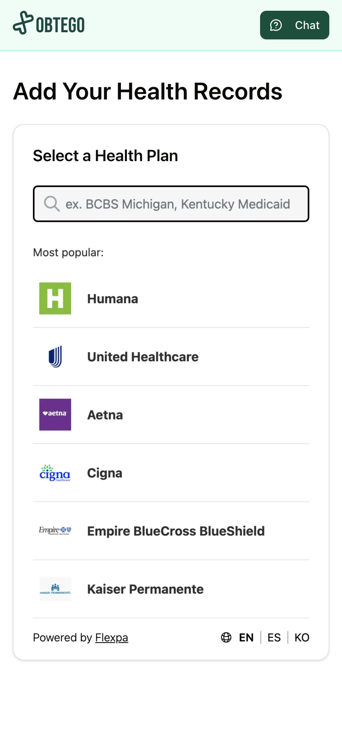The image size is (342, 742).
Task: Choose Kaiser Permanente plan
Action: [145, 589]
